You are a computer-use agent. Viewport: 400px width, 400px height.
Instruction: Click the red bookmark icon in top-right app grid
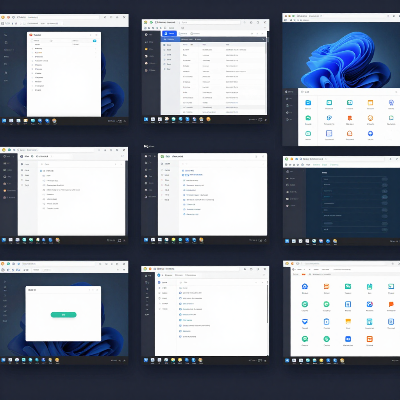tap(350, 118)
